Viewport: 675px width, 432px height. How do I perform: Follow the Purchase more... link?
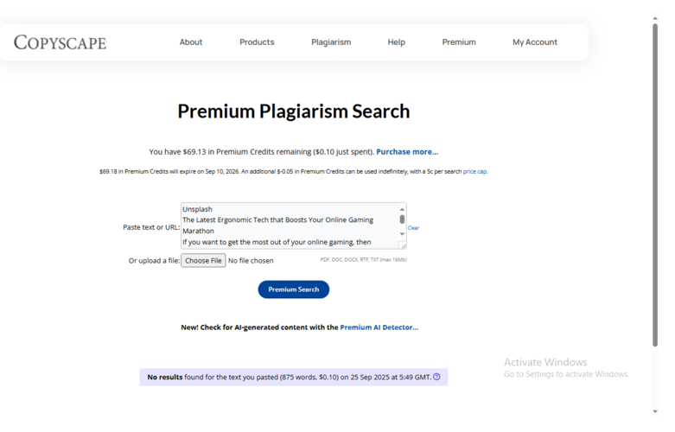407,152
